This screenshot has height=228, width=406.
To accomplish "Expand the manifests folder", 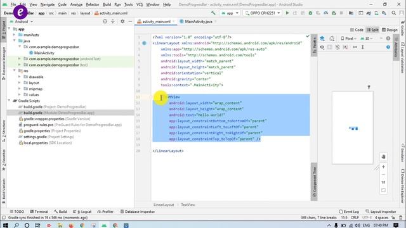I will point(14,35).
